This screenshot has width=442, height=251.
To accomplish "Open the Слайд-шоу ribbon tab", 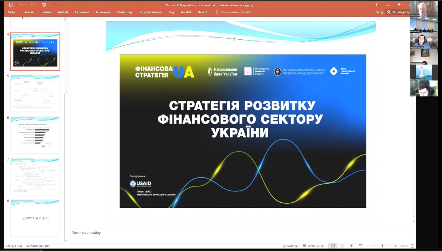I will click(x=124, y=12).
